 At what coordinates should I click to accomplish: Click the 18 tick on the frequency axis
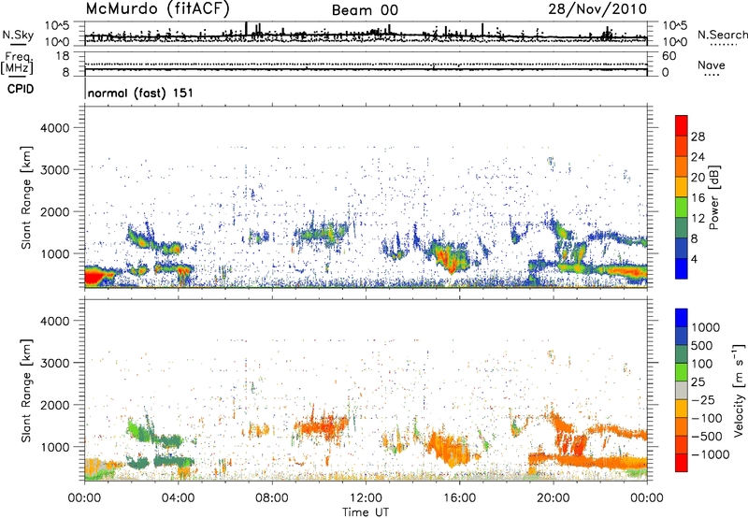63,56
